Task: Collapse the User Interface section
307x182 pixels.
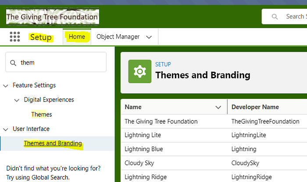Action: point(6,129)
